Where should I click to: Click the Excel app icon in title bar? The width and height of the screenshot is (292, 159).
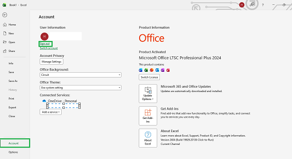pyautogui.click(x=4, y=5)
